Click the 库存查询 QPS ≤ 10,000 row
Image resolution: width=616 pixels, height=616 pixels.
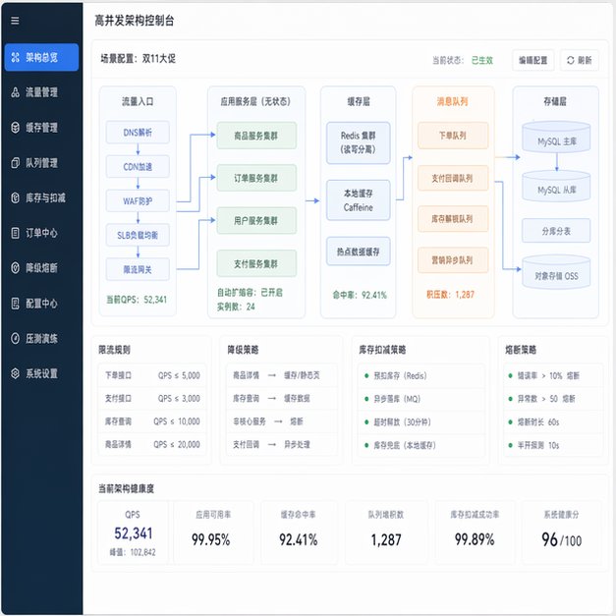[x=152, y=421]
